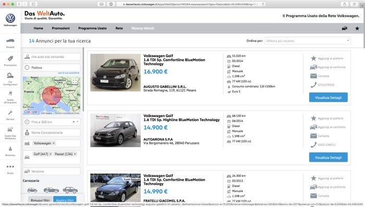Screen dimensions: 365x207
Task: Click the usa la tua posizione link
Action: 68,73
